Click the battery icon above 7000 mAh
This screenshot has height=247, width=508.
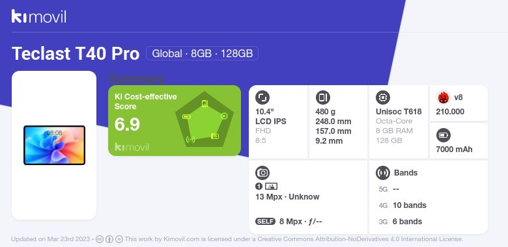[444, 135]
